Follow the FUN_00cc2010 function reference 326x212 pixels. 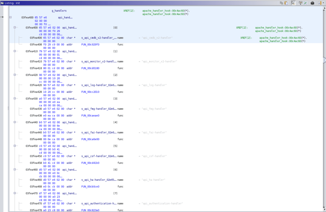pyautogui.click(x=90, y=92)
